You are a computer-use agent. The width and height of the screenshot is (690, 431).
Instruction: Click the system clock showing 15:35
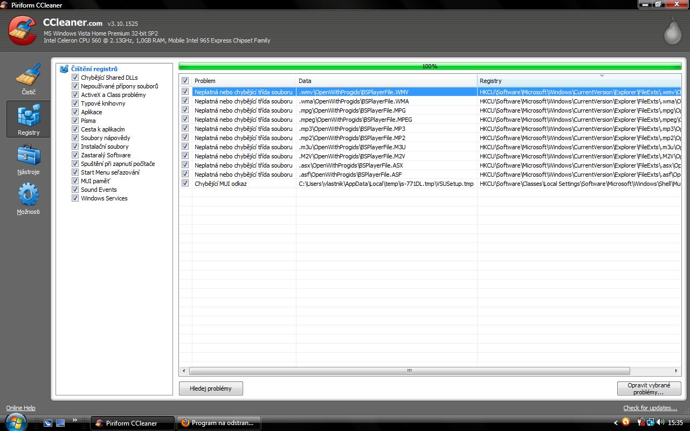point(675,423)
